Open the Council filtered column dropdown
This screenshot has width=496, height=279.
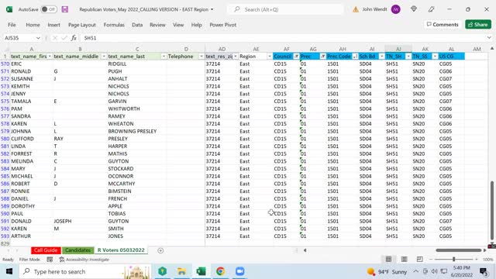point(296,57)
